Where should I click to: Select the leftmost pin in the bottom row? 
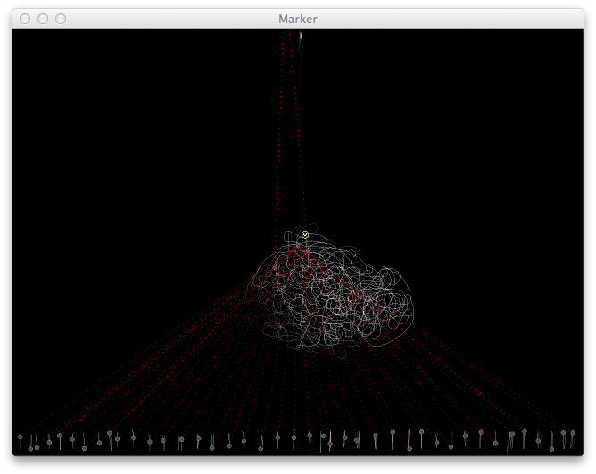[21, 437]
